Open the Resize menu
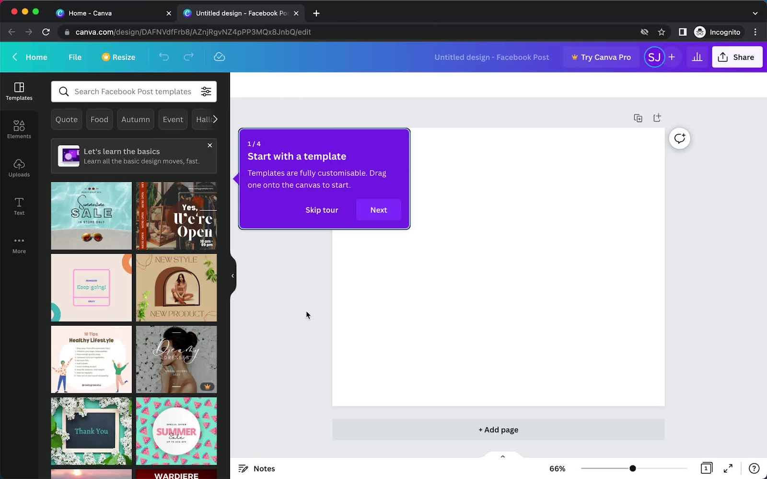 118,57
